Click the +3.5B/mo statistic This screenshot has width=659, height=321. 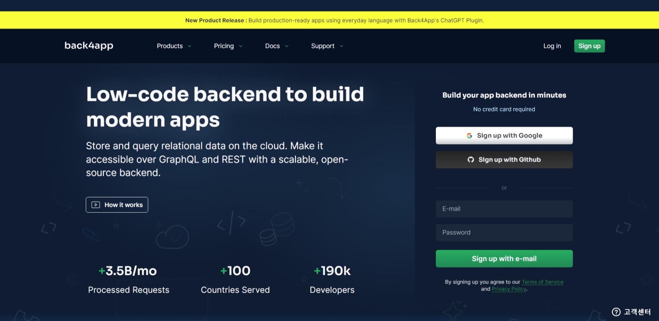(128, 271)
